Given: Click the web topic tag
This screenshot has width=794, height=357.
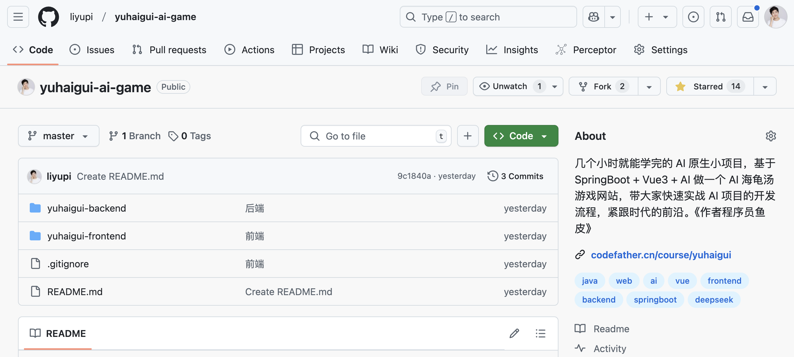Looking at the screenshot, I should [x=624, y=281].
